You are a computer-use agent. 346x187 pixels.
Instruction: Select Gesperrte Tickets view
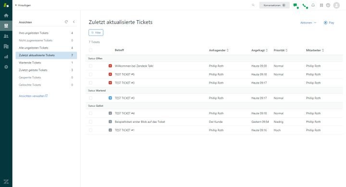point(46,77)
